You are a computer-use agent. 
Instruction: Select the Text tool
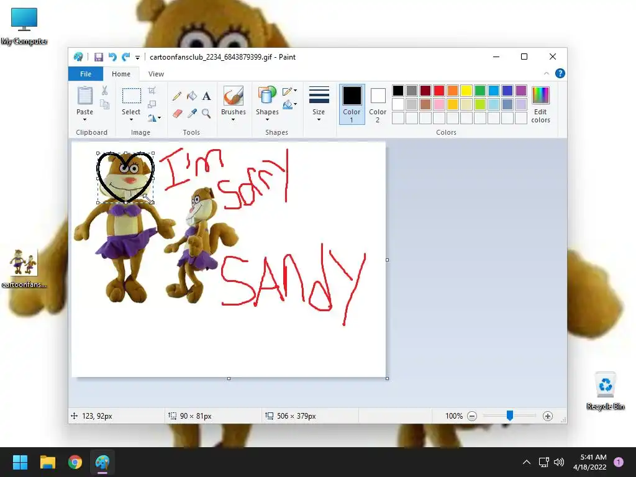point(206,96)
